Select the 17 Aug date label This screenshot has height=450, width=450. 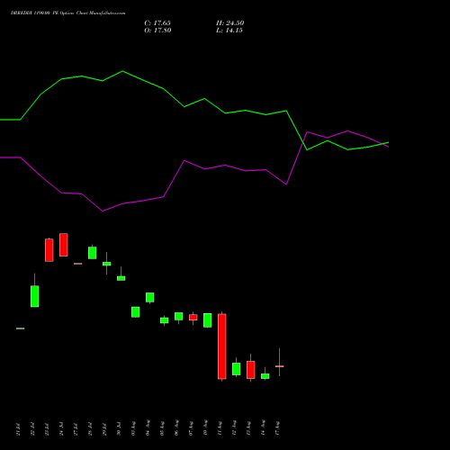pyautogui.click(x=277, y=428)
